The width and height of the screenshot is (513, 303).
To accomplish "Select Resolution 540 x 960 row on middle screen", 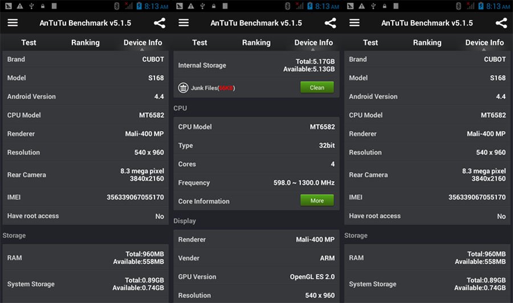I will tap(256, 295).
